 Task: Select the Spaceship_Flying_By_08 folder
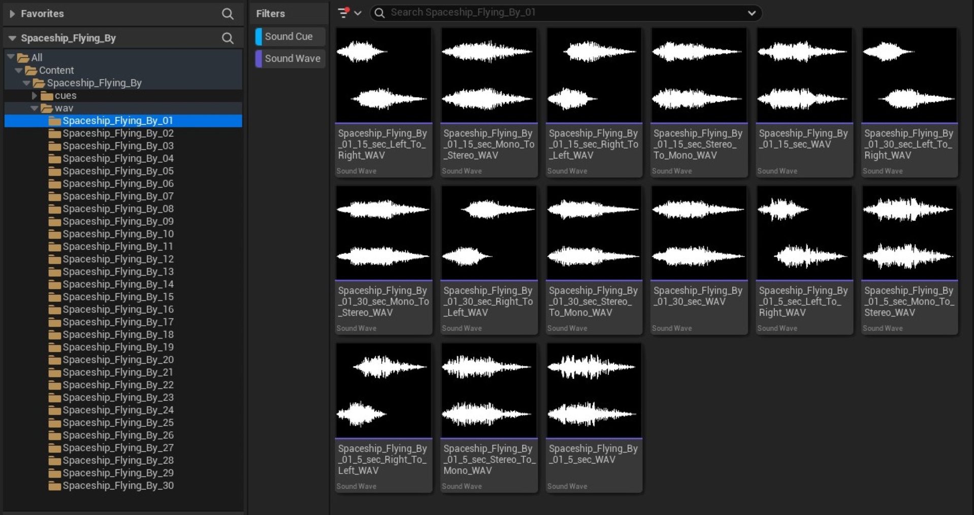[x=123, y=209]
